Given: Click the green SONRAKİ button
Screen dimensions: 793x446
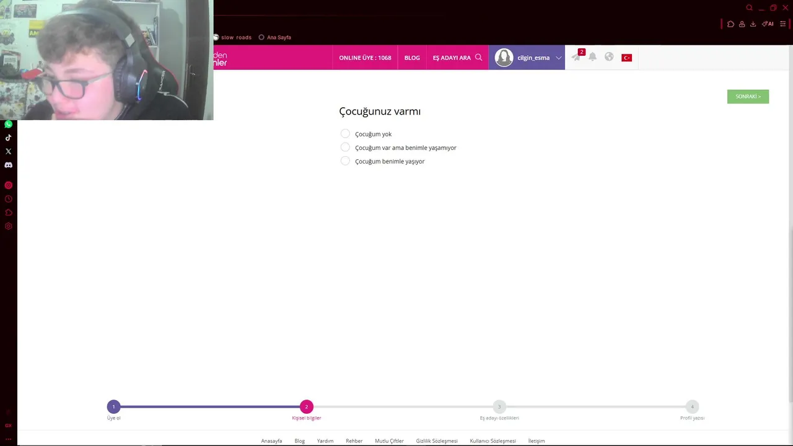Looking at the screenshot, I should point(748,97).
